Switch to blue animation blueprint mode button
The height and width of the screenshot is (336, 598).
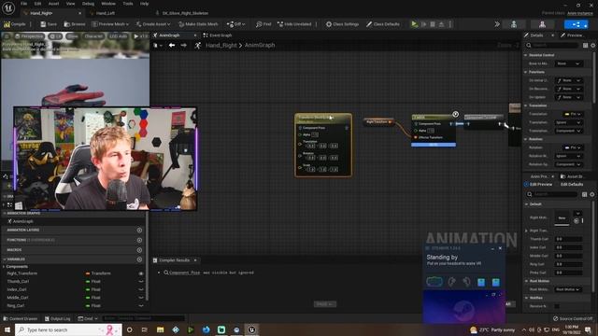click(576, 24)
